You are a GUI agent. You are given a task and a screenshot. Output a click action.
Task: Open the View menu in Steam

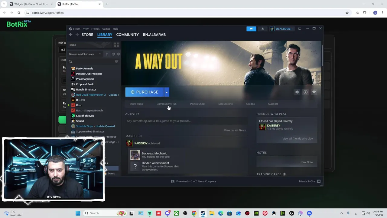point(86,29)
